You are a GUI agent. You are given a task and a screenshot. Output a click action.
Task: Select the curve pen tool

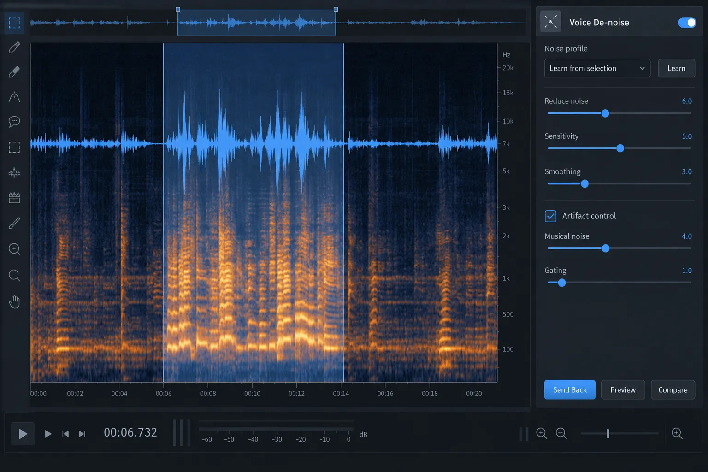point(14,97)
